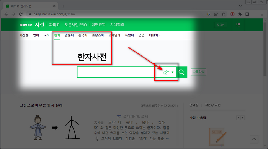The width and height of the screenshot is (268, 149).
Task: Click 그림으로 배우는 한자 더보기 link
Action: [159, 106]
